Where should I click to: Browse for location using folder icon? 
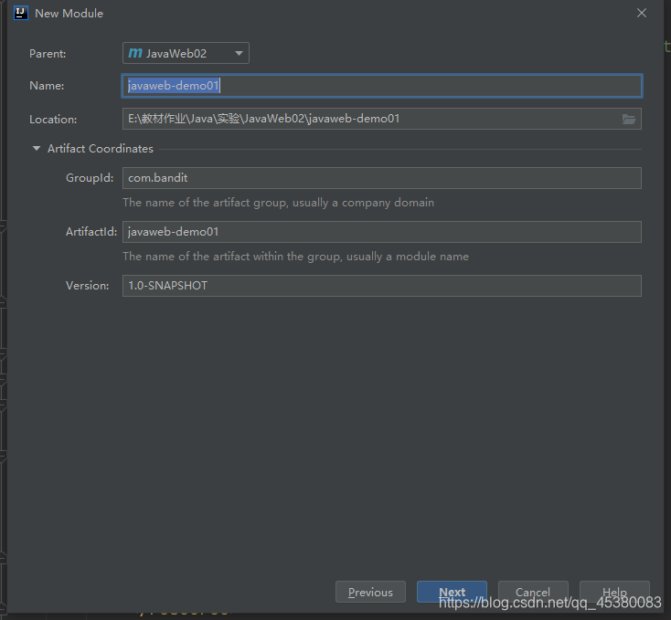(629, 120)
